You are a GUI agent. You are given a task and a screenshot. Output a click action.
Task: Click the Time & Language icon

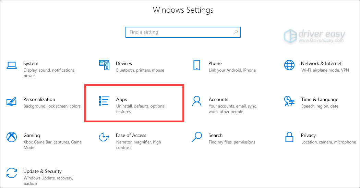click(x=289, y=101)
